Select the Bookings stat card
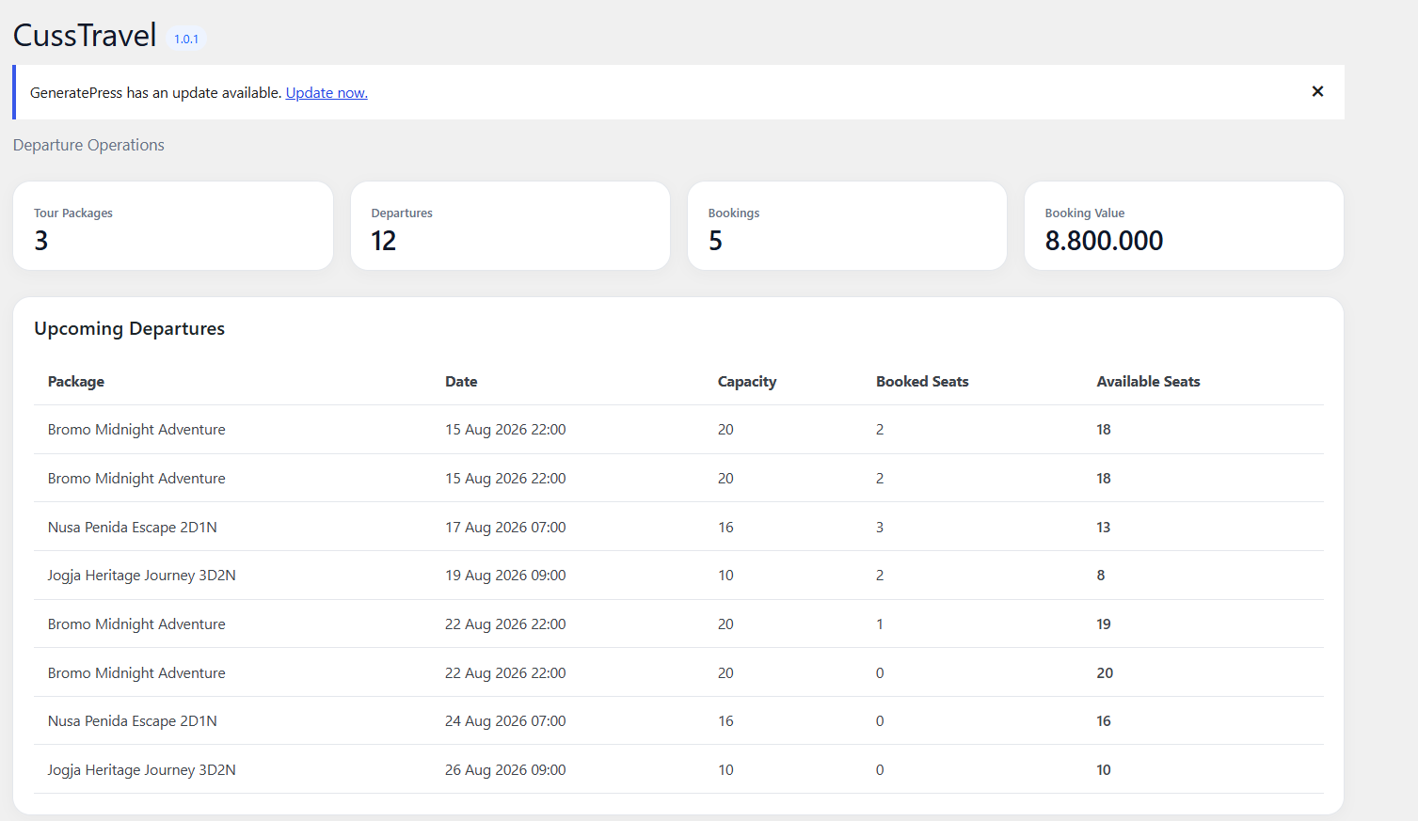This screenshot has height=821, width=1418. (x=847, y=226)
